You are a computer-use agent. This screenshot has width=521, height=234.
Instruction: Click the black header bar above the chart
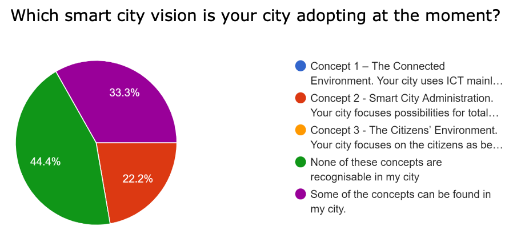260,22
